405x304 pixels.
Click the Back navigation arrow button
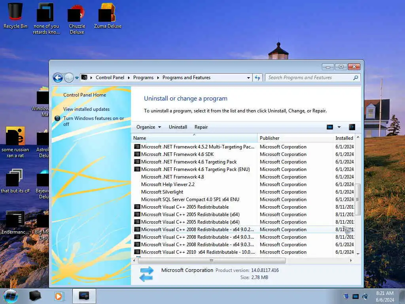click(x=58, y=78)
